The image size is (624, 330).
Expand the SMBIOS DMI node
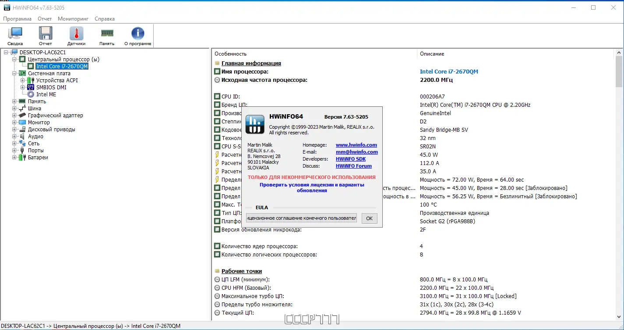coord(22,88)
